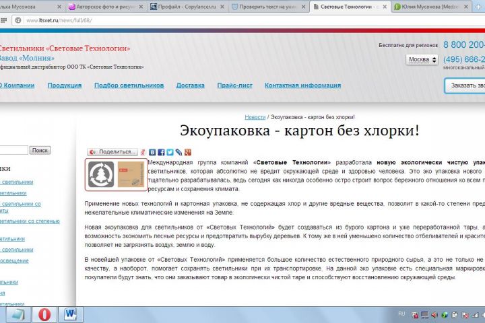Image resolution: width=485 pixels, height=323 pixels.
Task: Switch to the Проверить текст tab
Action: pos(269,7)
